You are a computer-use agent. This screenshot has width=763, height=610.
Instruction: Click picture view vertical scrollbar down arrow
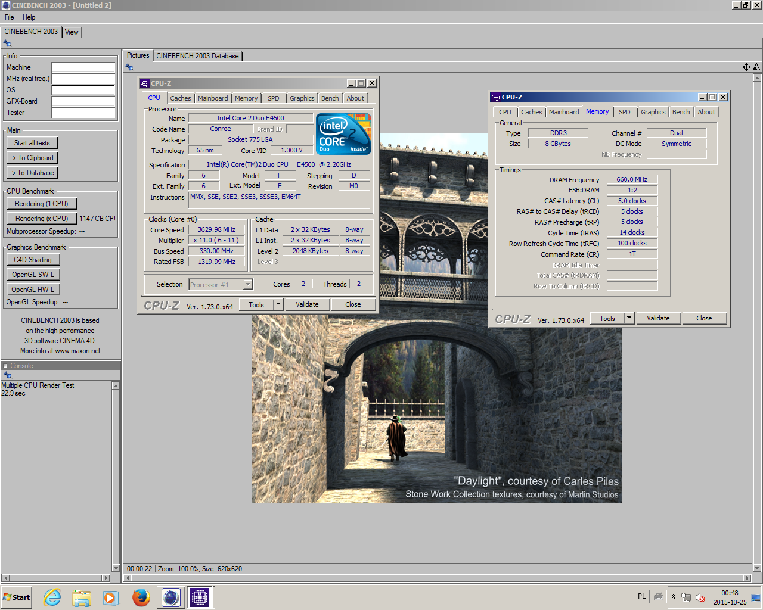coord(757,568)
